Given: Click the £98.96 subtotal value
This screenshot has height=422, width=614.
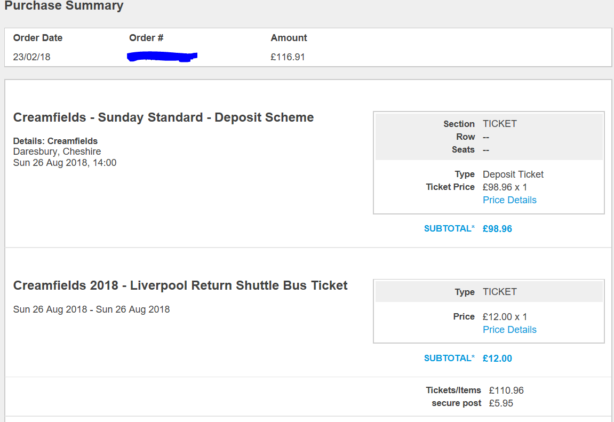Looking at the screenshot, I should (x=497, y=229).
